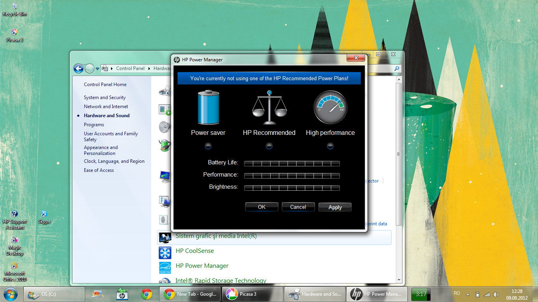538x302 pixels.
Task: Open HP Support Assistant desktop shortcut
Action: (15, 220)
